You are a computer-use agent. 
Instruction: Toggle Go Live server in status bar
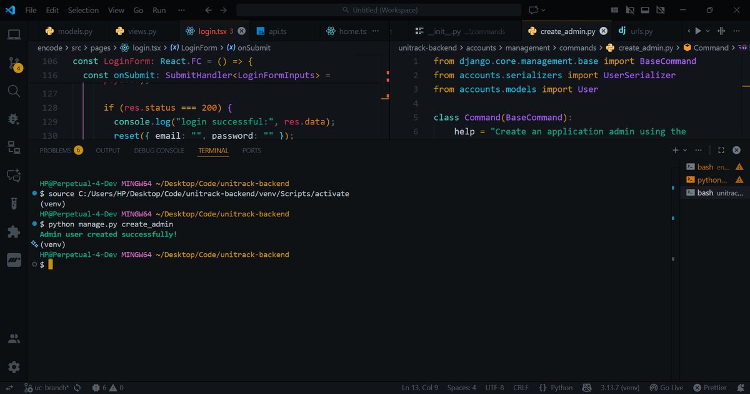[x=667, y=388]
